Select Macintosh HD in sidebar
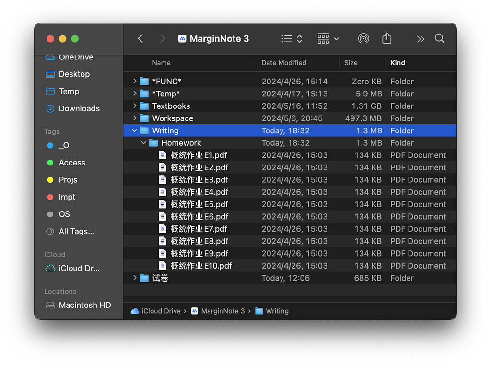Image resolution: width=491 pixels, height=365 pixels. (x=84, y=305)
